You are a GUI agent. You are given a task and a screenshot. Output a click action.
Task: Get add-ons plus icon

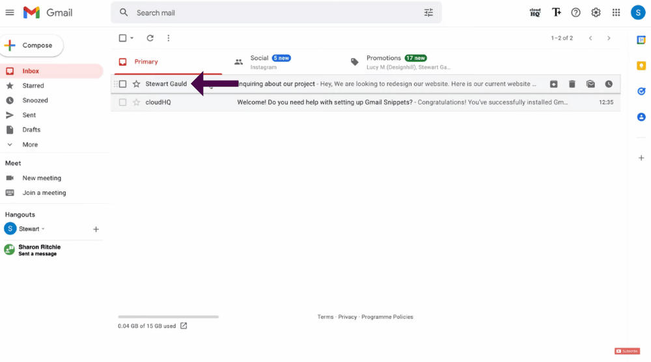tap(641, 158)
